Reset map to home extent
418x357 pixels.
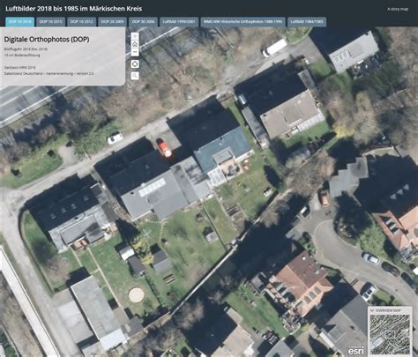point(135,44)
